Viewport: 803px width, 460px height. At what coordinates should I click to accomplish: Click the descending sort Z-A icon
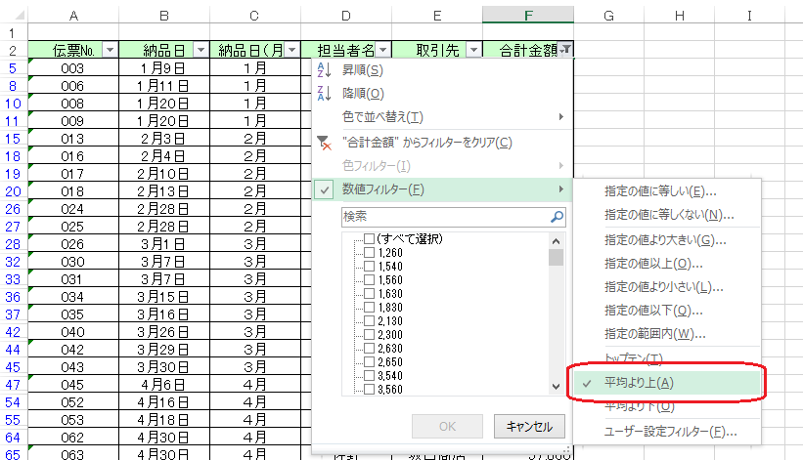(x=324, y=94)
